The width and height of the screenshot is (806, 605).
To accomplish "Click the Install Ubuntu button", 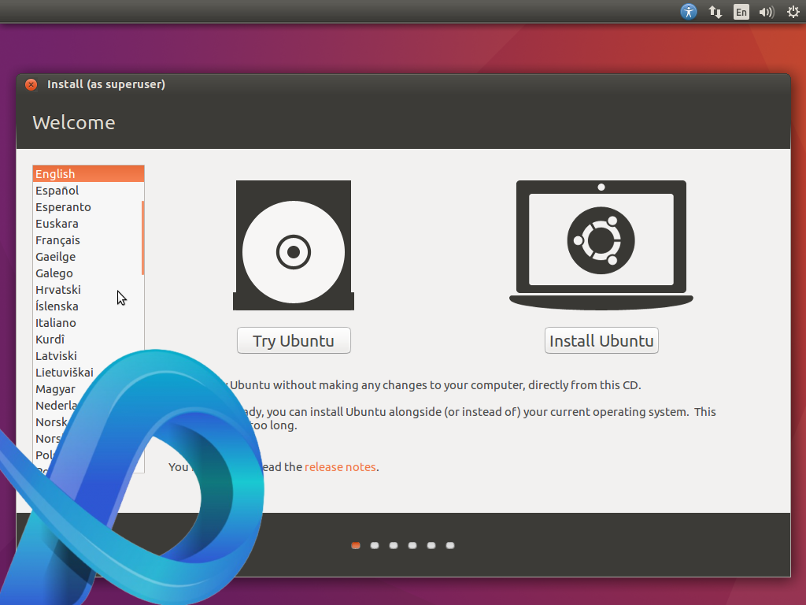I will (x=601, y=340).
